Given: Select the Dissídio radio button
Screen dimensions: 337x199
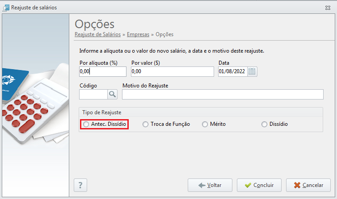Looking at the screenshot, I should [x=264, y=124].
